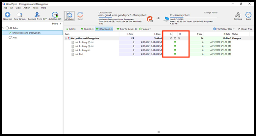Select file test 1.txt

(x=79, y=55)
